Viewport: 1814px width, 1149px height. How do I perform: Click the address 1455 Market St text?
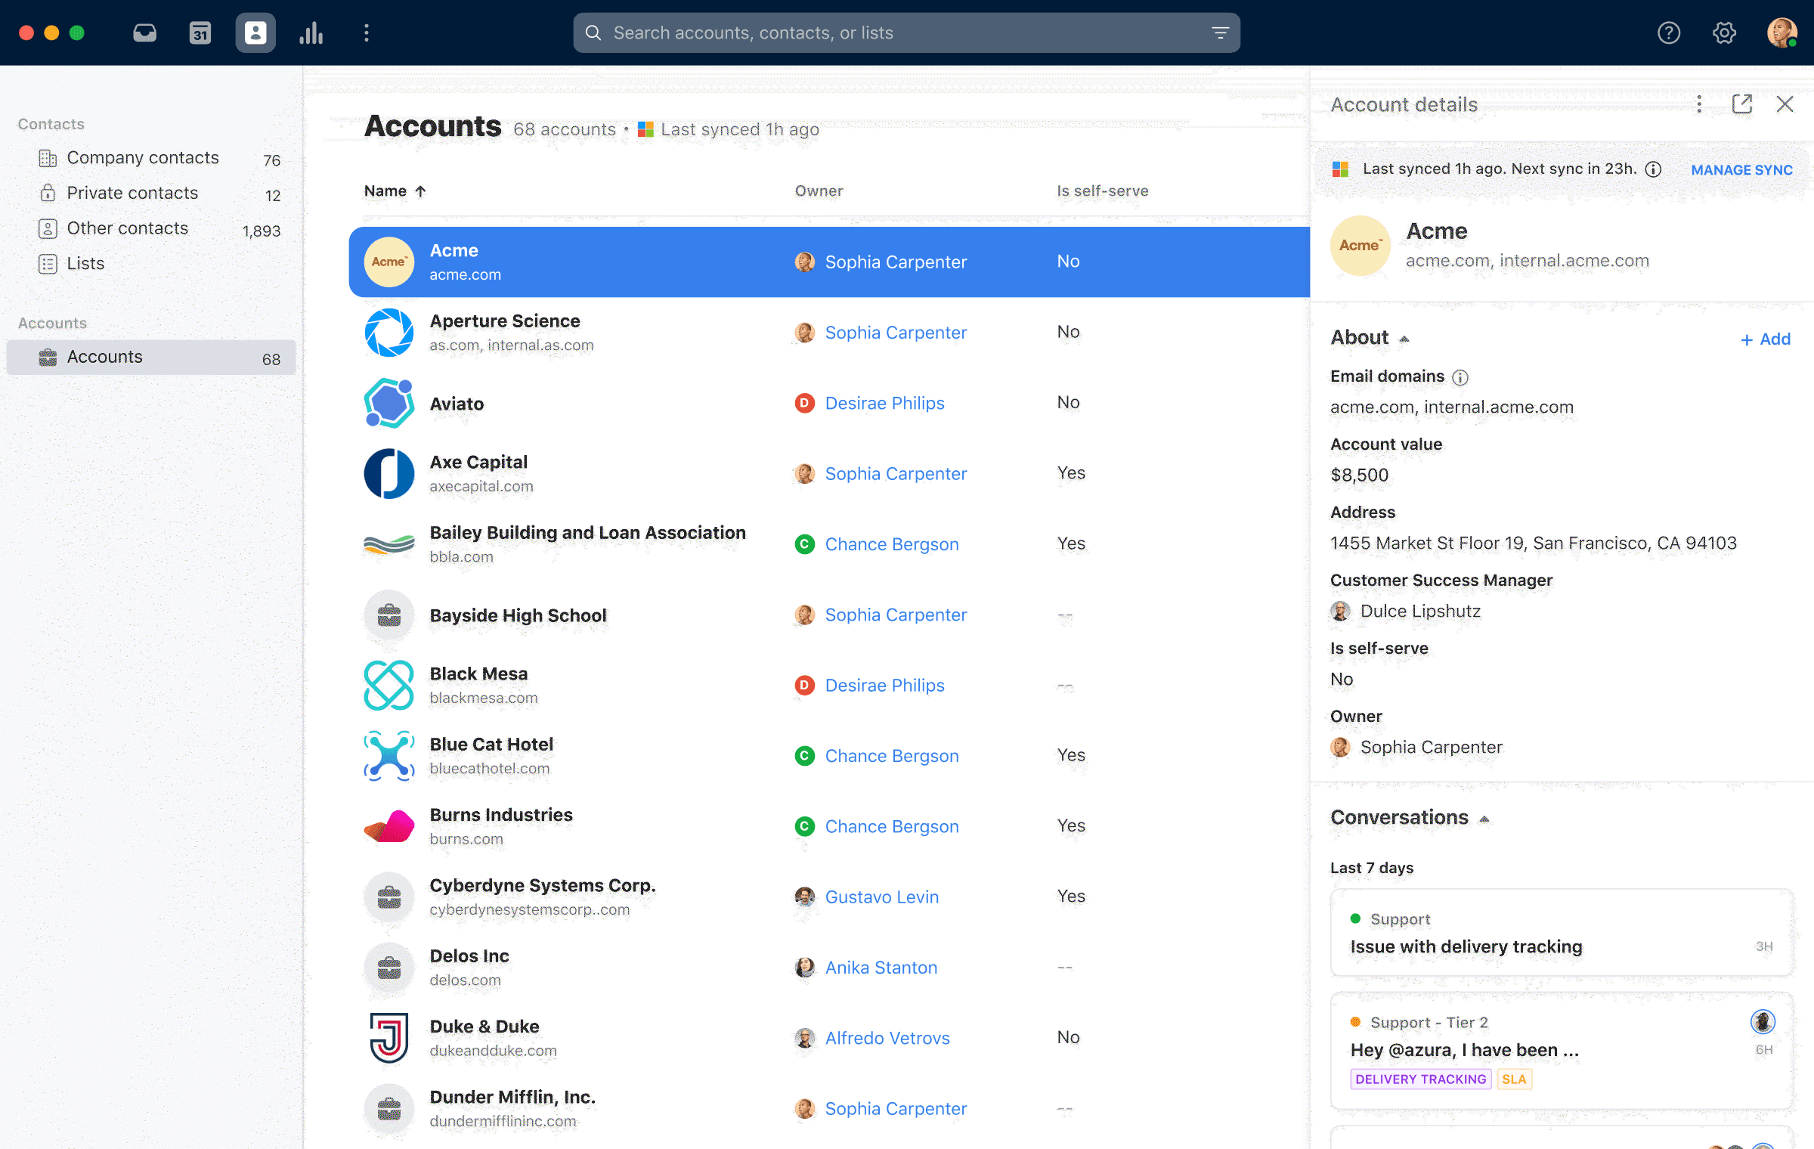coord(1533,543)
